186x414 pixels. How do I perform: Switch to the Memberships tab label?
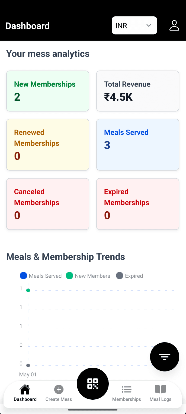coord(127,399)
